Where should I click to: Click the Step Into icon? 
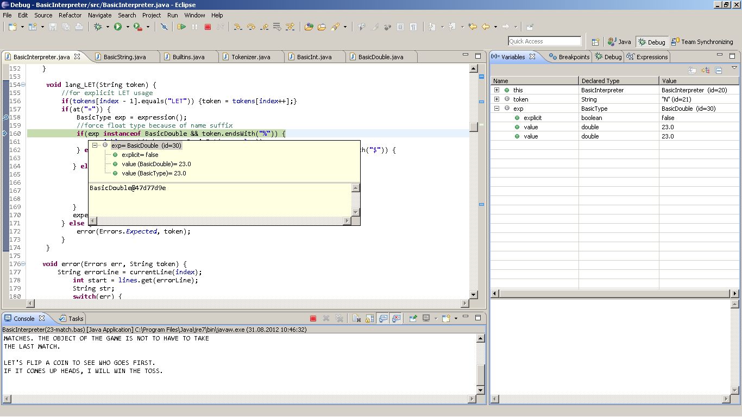(237, 27)
